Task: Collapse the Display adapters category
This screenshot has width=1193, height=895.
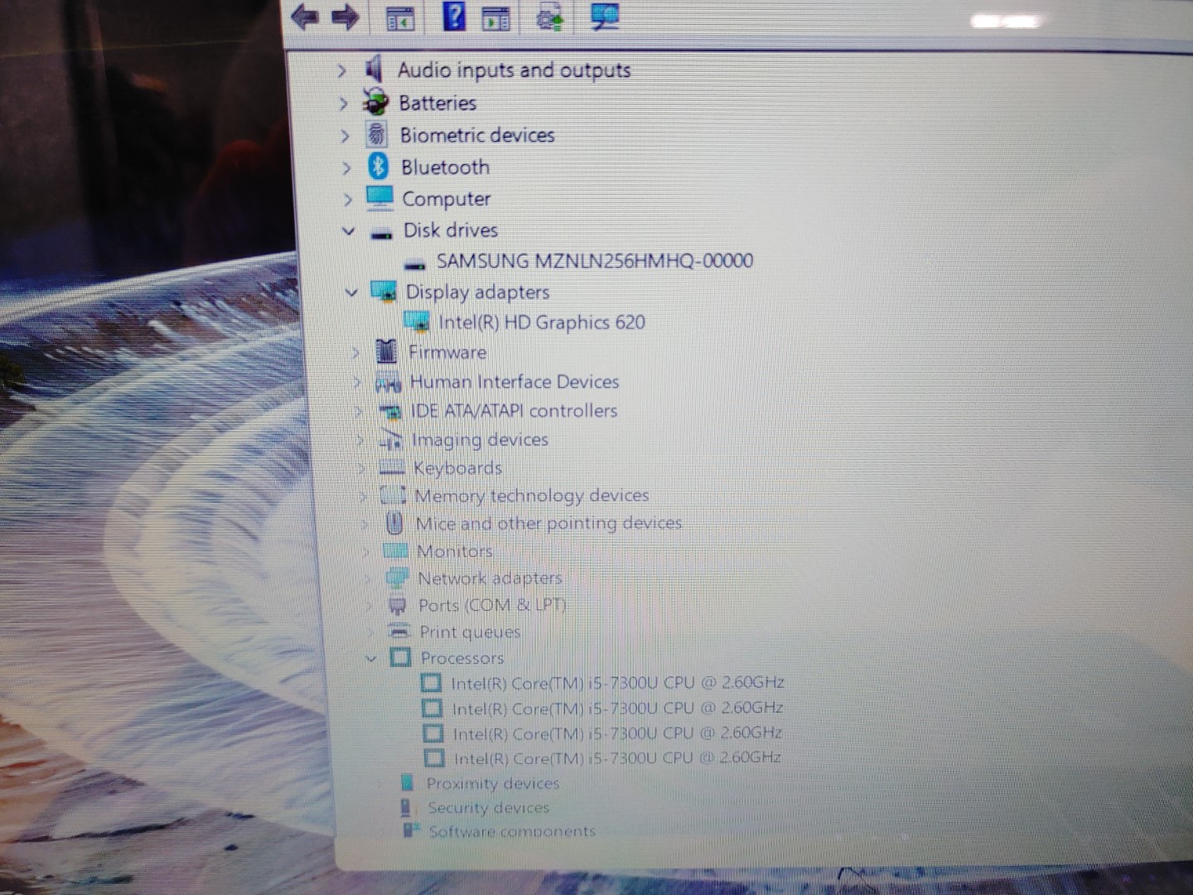Action: click(x=351, y=293)
